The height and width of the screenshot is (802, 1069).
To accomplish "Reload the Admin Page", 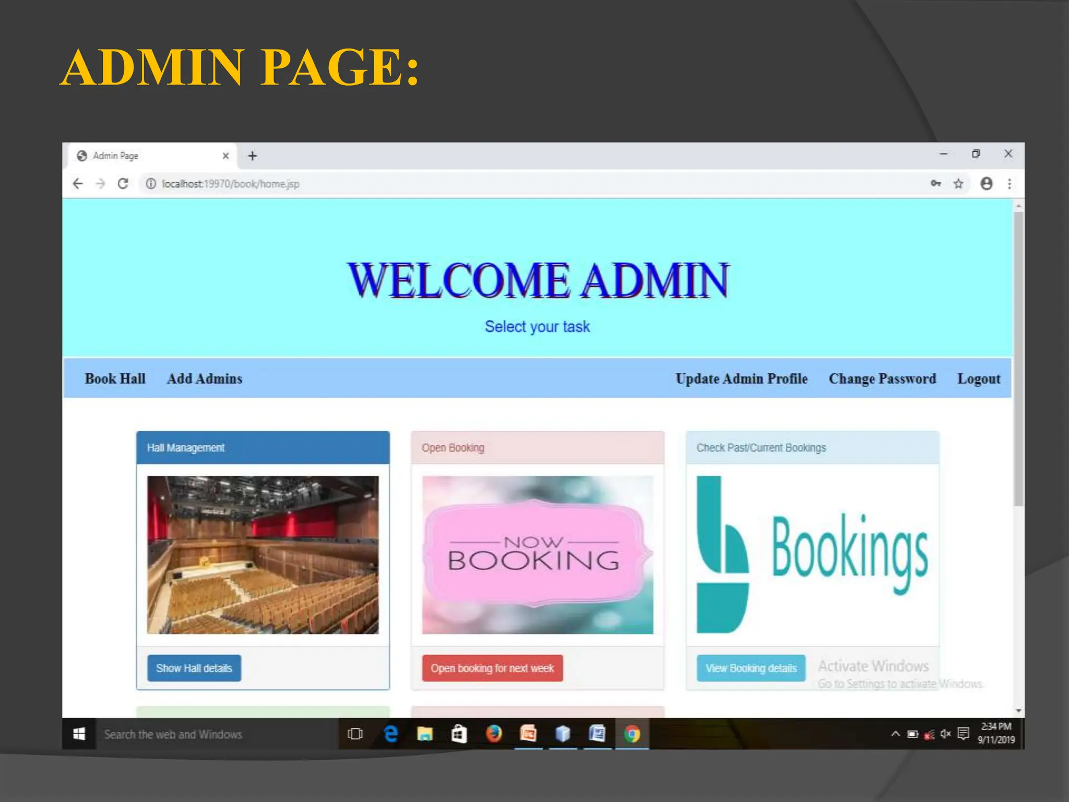I will coord(123,184).
